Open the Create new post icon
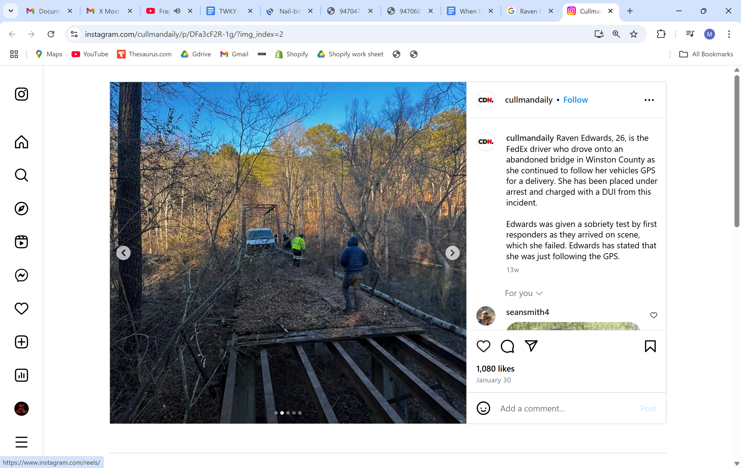Screen dimensions: 741x468 point(21,342)
